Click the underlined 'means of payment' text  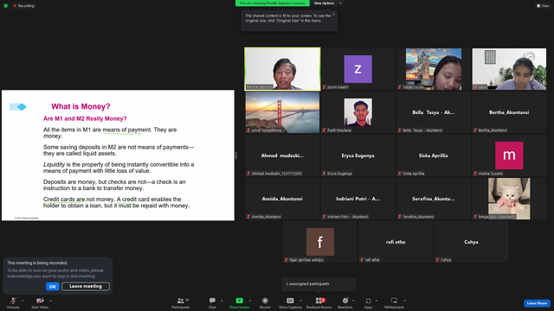126,130
